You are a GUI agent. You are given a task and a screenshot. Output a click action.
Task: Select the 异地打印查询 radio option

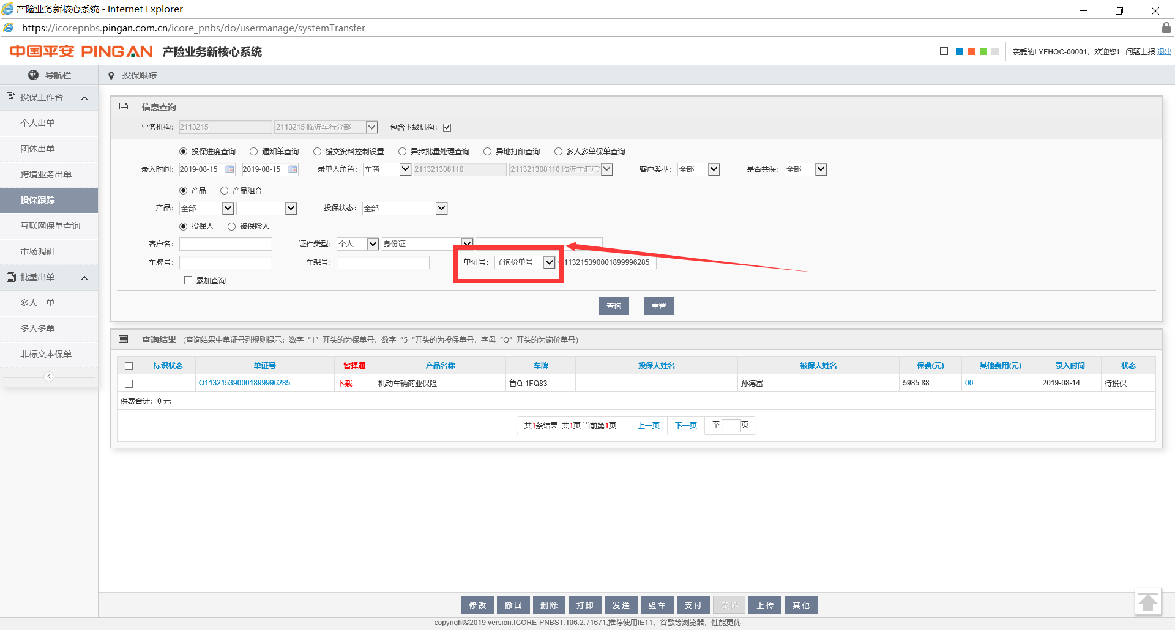[487, 151]
